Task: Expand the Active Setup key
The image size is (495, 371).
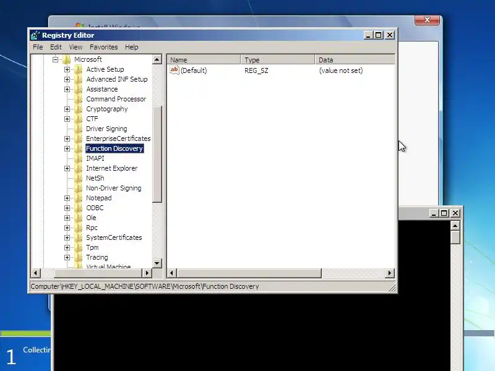Action: [67, 69]
